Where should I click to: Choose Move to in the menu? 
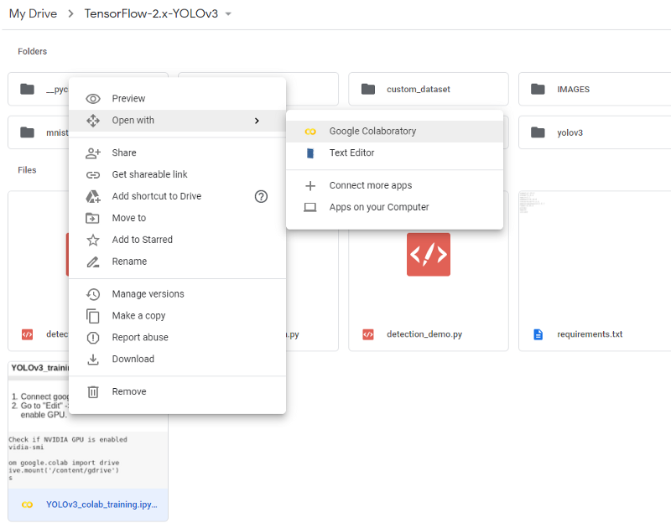click(x=177, y=218)
